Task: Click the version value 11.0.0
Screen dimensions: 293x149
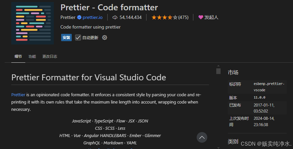Action: click(x=259, y=98)
